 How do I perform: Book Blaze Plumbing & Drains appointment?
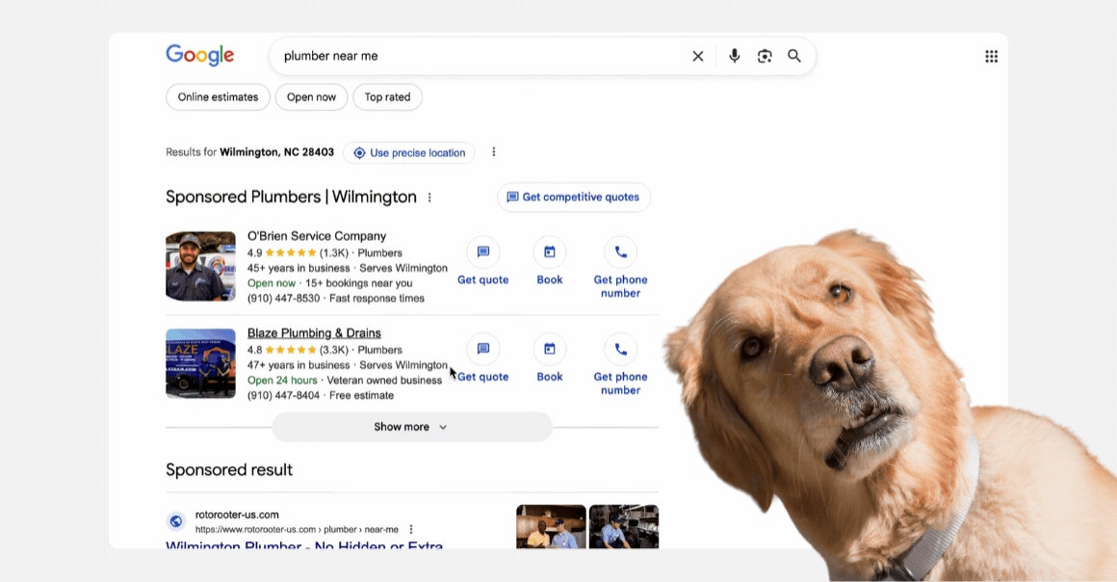(550, 358)
